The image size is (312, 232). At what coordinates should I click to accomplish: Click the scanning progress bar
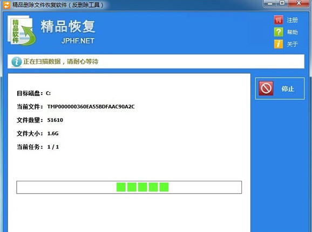point(129,187)
